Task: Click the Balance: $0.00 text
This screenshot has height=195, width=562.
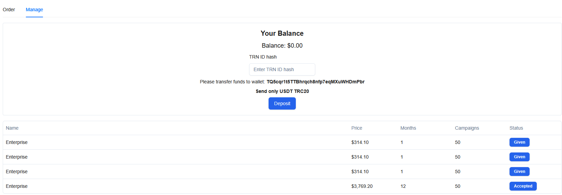Action: pos(282,46)
